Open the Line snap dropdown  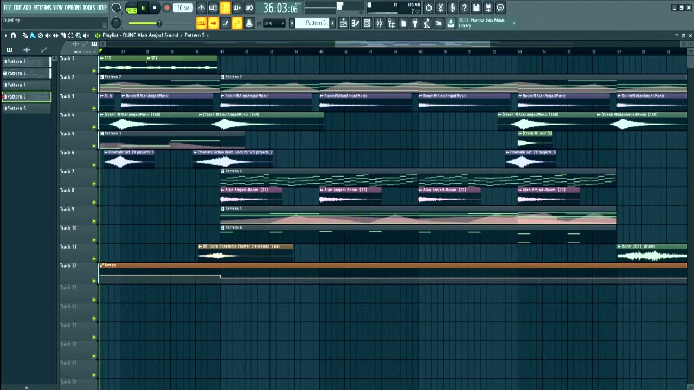[275, 23]
